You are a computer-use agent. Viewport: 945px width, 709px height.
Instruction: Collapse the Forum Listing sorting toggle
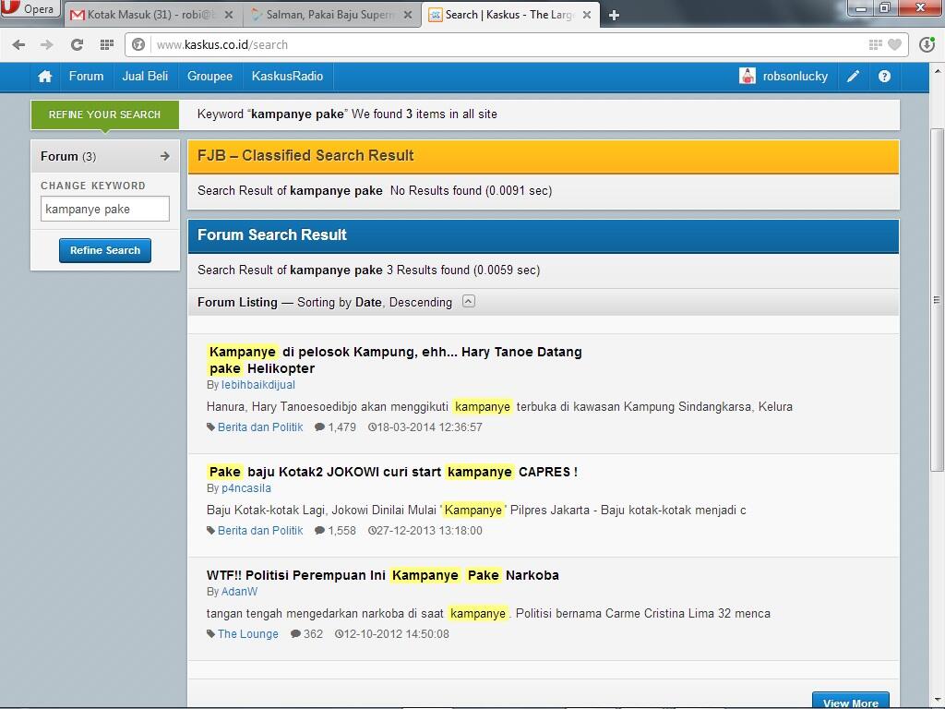468,302
